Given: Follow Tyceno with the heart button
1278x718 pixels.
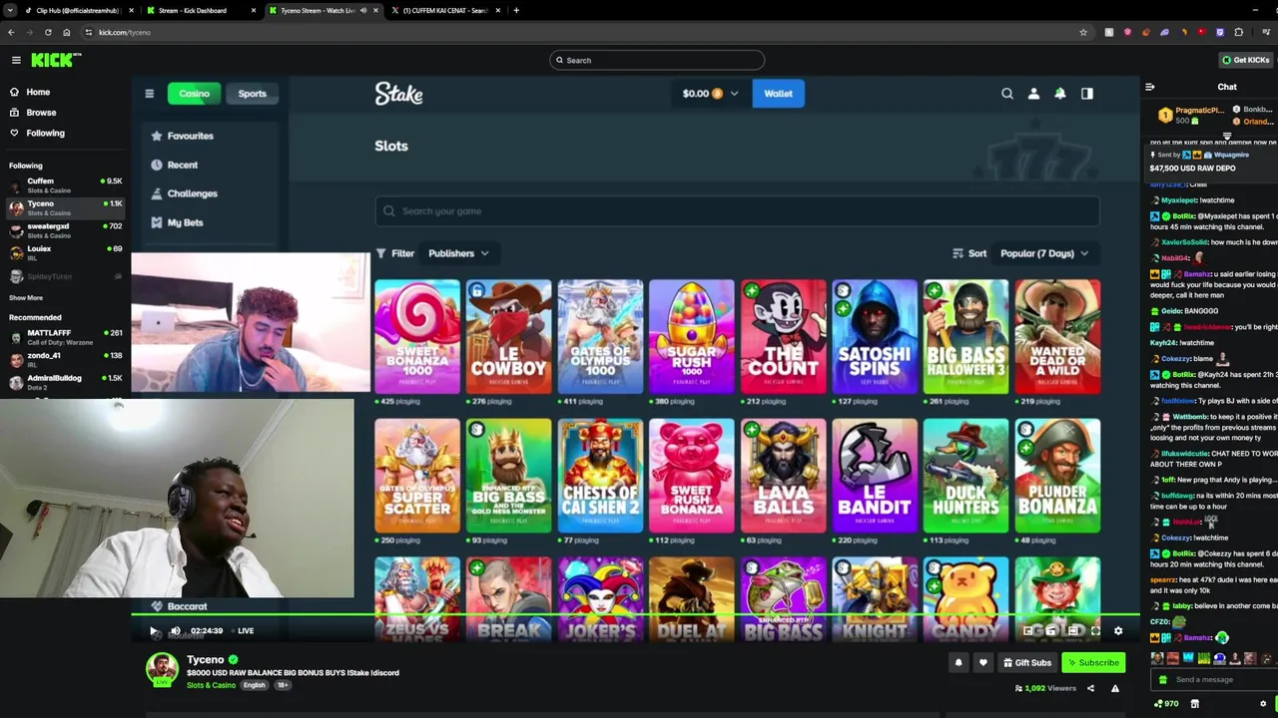Looking at the screenshot, I should [982, 662].
